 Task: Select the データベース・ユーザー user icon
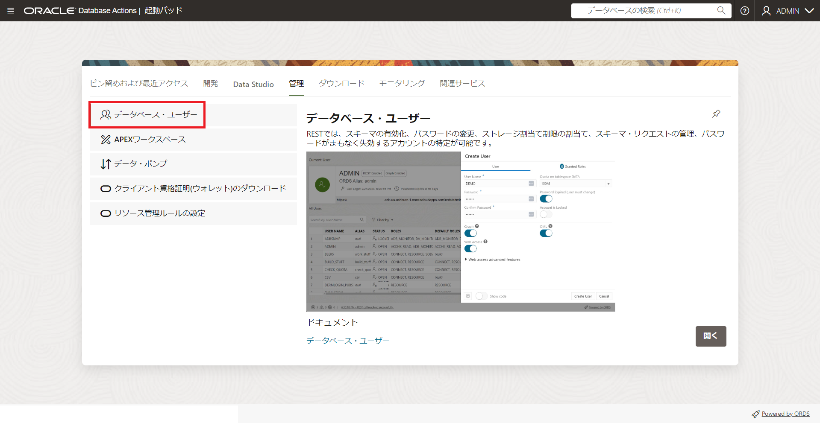click(105, 114)
